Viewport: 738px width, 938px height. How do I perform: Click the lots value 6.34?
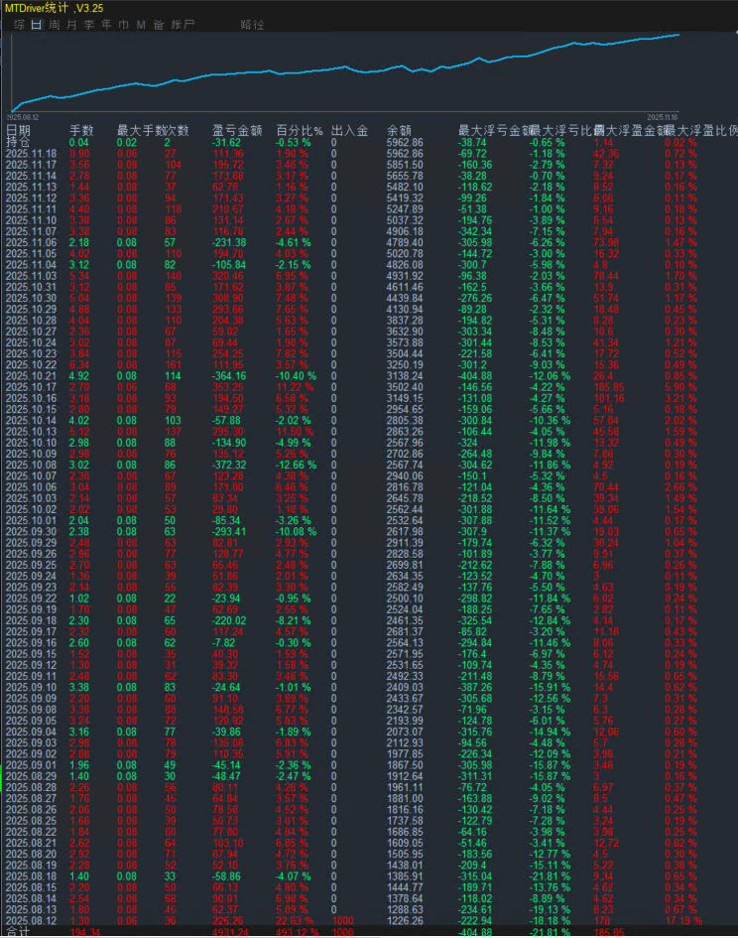point(79,365)
